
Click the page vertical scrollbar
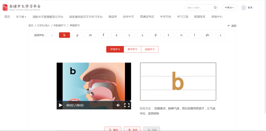point(265,57)
